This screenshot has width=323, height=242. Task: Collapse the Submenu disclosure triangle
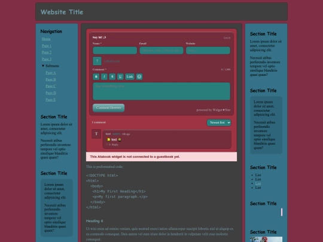tap(43, 66)
